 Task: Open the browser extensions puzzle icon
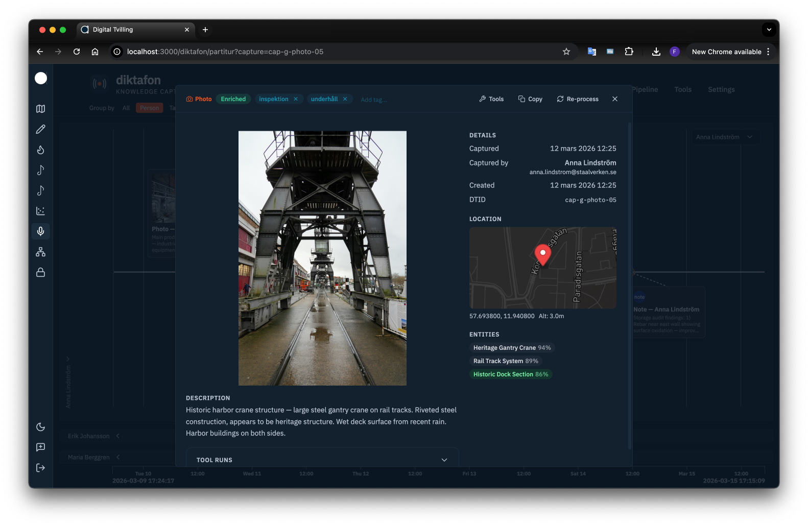click(x=629, y=52)
